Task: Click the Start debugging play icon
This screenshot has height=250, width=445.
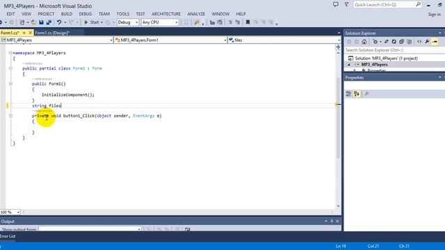Action: click(86, 22)
